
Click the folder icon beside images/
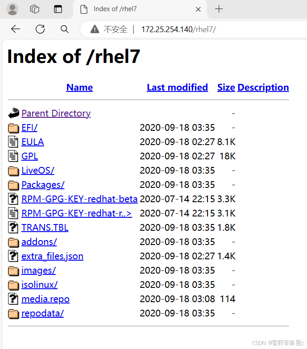13,271
